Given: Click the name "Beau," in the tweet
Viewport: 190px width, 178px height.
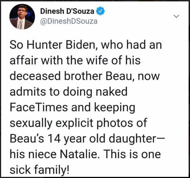Looking at the screenshot, I should 121,76.
